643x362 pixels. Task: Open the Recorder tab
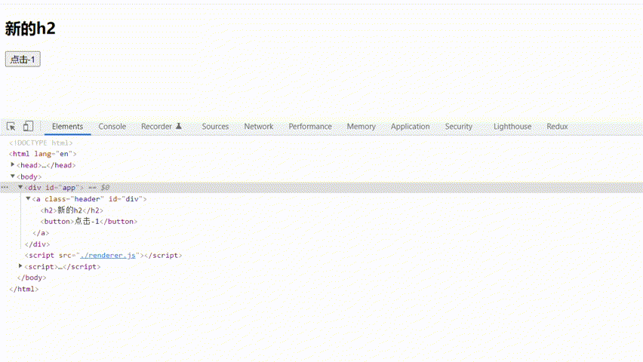click(x=156, y=126)
